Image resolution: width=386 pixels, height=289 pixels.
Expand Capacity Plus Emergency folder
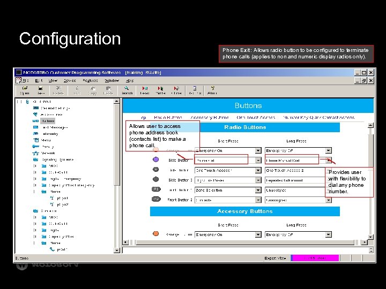(35, 185)
